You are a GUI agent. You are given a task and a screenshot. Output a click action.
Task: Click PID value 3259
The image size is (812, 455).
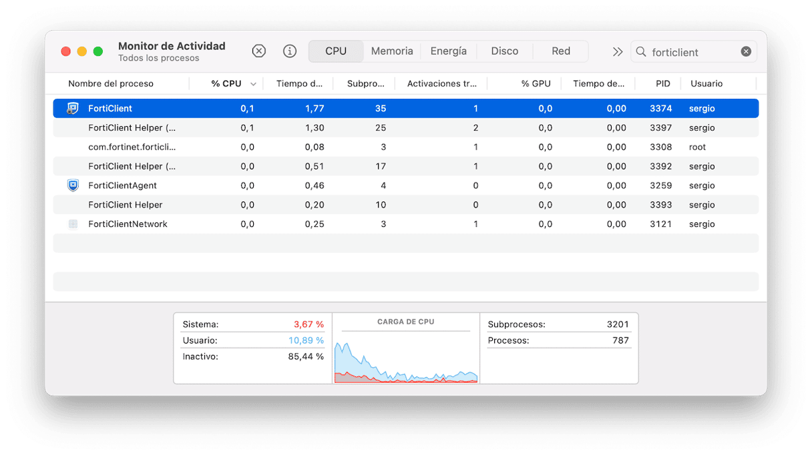tap(660, 185)
